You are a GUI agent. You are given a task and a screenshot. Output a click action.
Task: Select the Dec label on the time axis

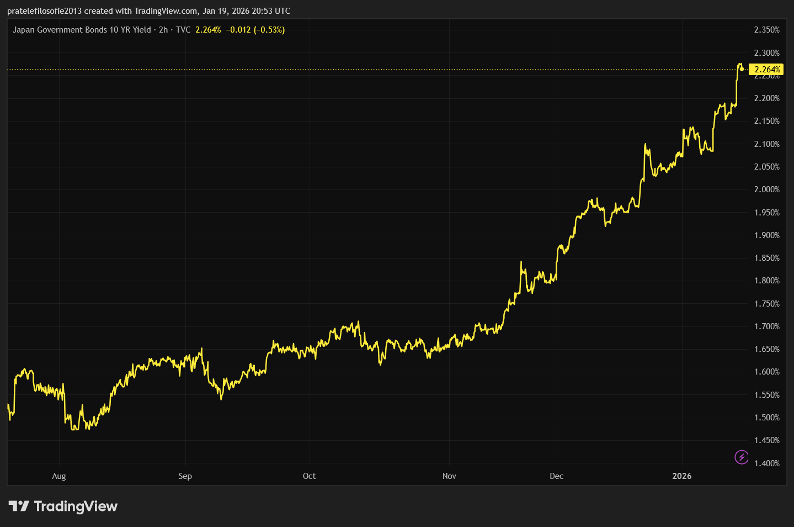click(x=556, y=476)
